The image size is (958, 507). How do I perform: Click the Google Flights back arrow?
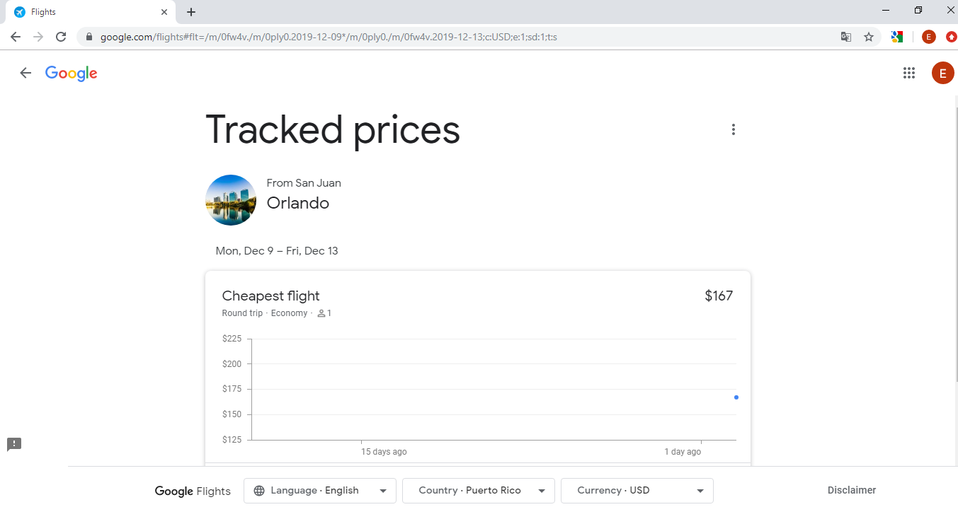[25, 73]
